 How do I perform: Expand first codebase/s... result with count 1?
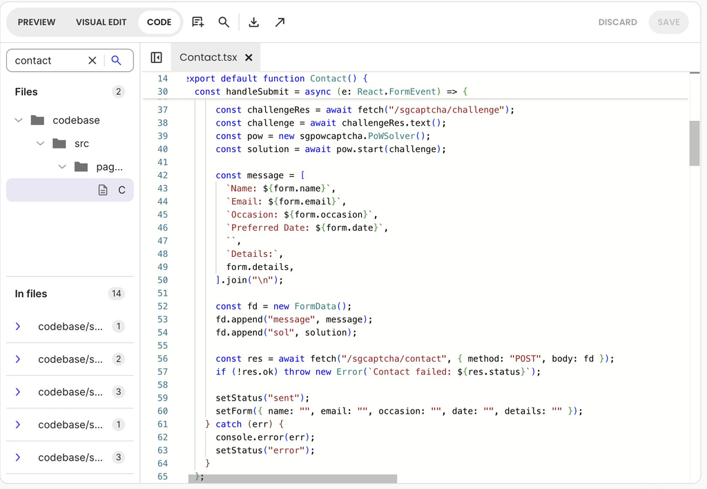tap(18, 326)
